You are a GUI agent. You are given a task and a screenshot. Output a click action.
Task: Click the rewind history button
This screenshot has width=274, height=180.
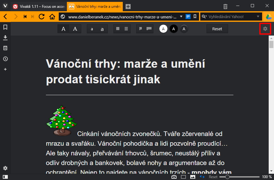pos(25,17)
